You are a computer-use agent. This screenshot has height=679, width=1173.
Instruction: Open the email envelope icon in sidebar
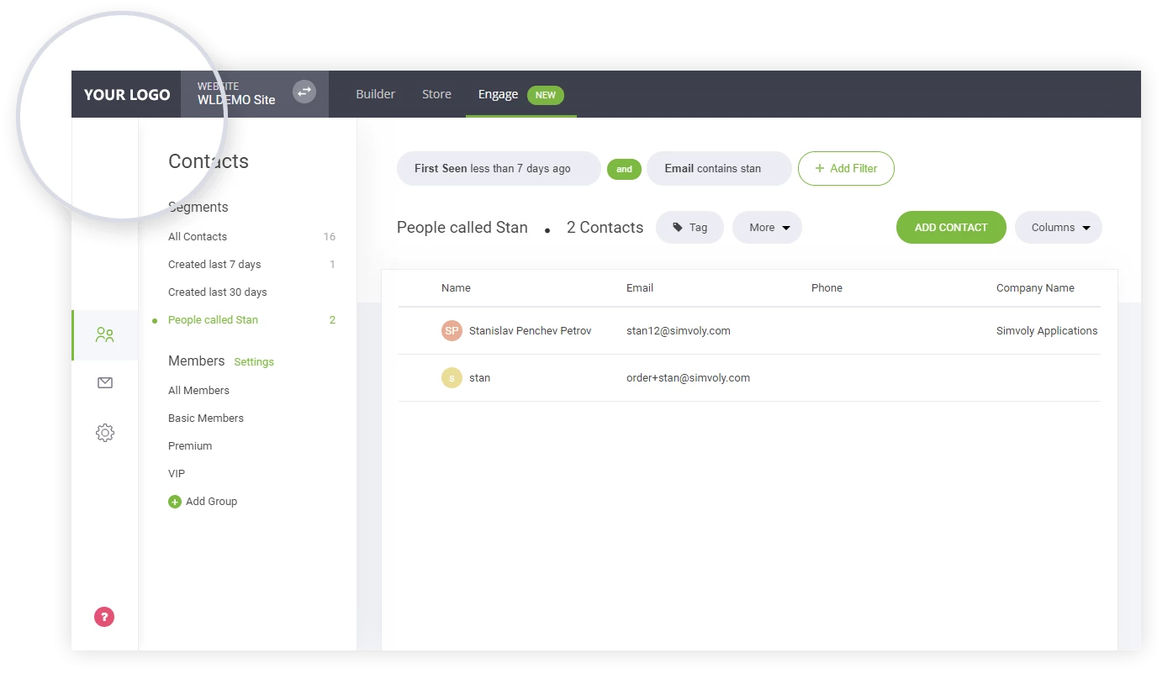click(x=105, y=383)
